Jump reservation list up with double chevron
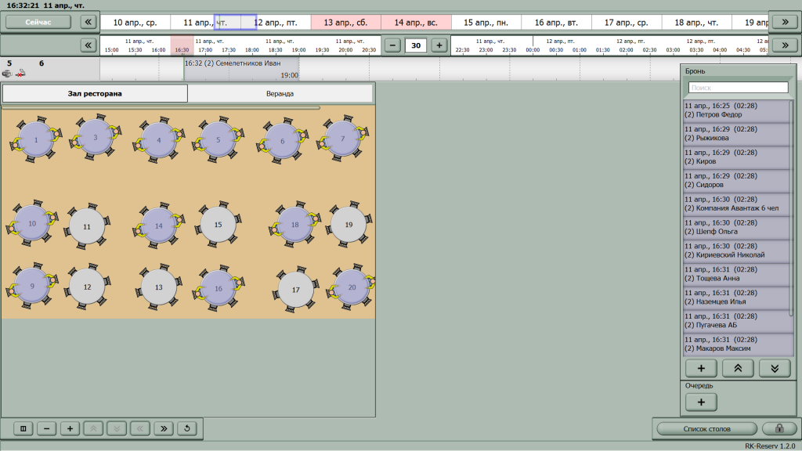This screenshot has width=802, height=451. [x=738, y=368]
